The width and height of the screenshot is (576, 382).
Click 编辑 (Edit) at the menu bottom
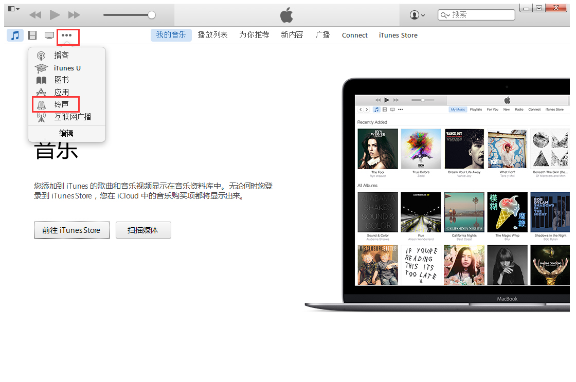(x=66, y=134)
